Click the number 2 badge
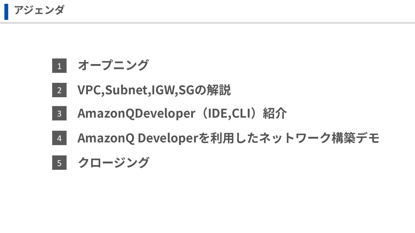Viewport: 415px width, 233px height. (59, 90)
